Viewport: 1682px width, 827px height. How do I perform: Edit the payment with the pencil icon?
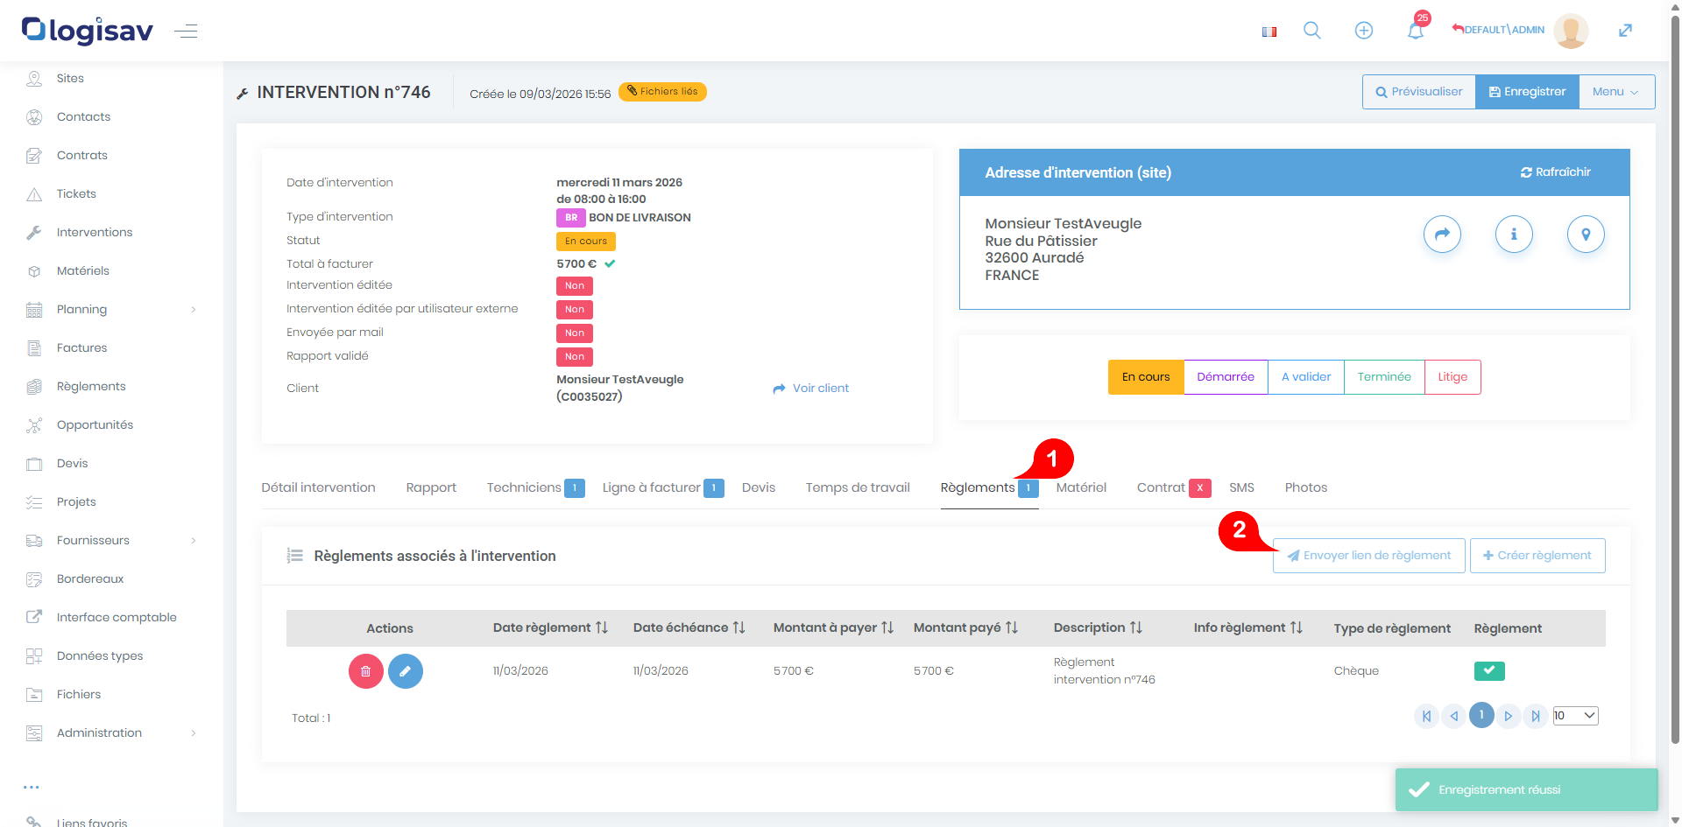(x=405, y=671)
